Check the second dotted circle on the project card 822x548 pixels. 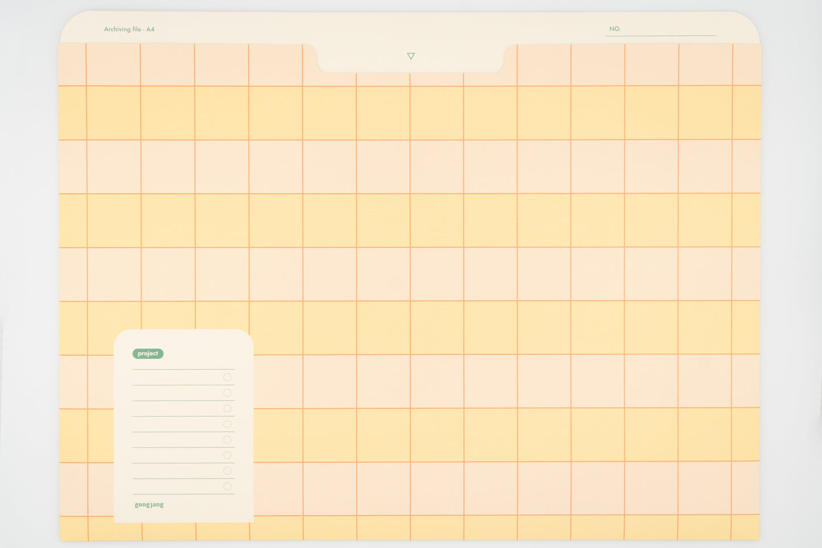[x=227, y=393]
